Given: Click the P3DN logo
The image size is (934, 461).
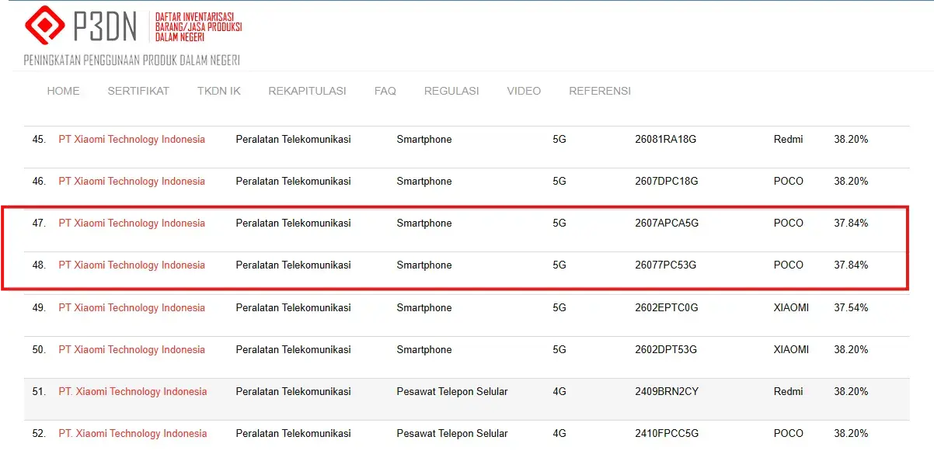Looking at the screenshot, I should tap(81, 25).
